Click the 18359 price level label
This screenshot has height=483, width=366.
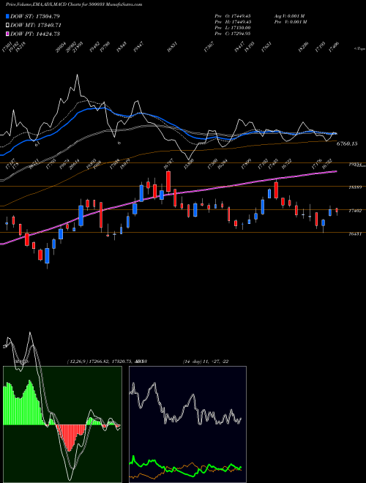coord(355,187)
